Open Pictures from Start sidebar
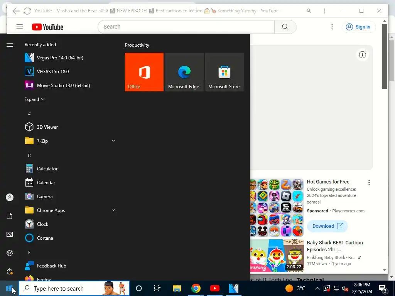Screen dimensions: 395x296 (x=10, y=234)
